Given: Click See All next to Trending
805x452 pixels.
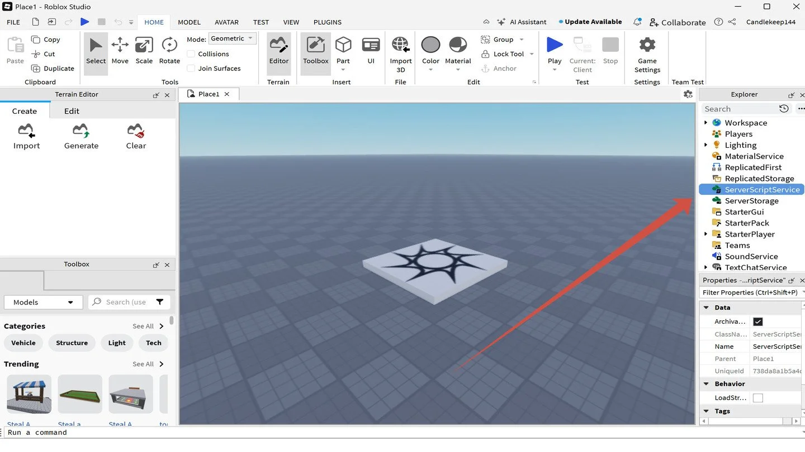Looking at the screenshot, I should 148,364.
